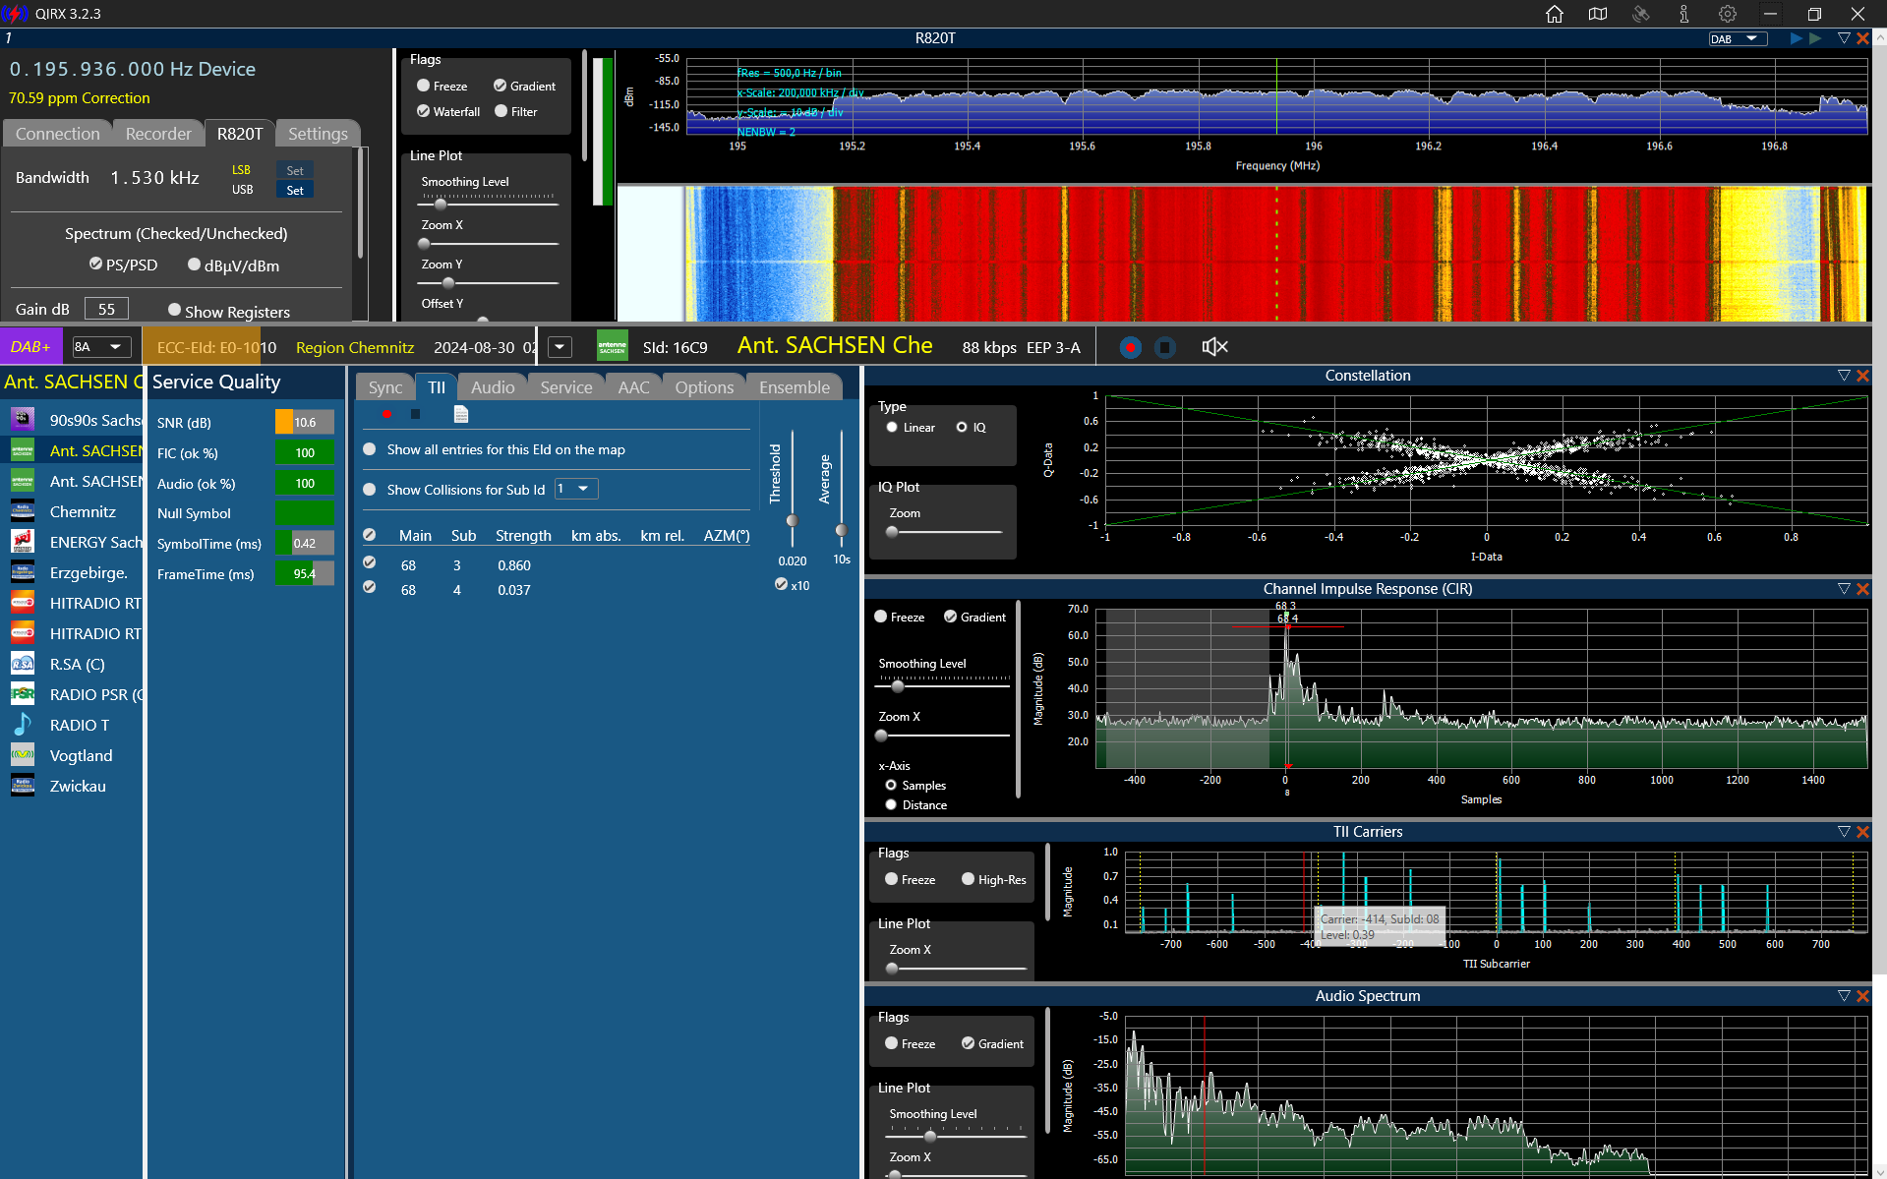Open the Recorder tab
Image resolution: width=1887 pixels, height=1179 pixels.
click(x=158, y=134)
